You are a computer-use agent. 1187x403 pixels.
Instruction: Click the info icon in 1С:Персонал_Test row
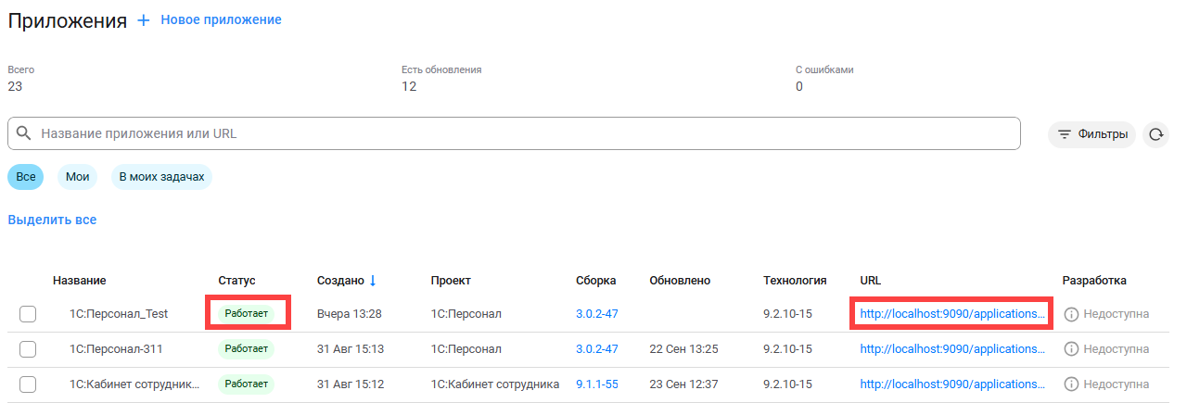1071,314
